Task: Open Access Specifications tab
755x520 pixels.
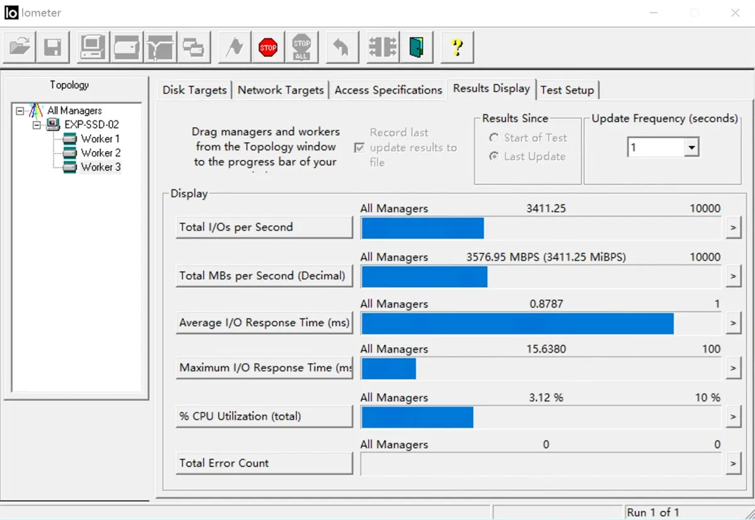Action: pyautogui.click(x=388, y=90)
